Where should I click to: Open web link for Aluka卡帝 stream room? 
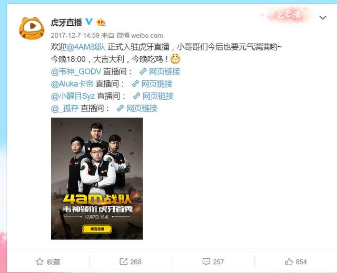click(152, 84)
